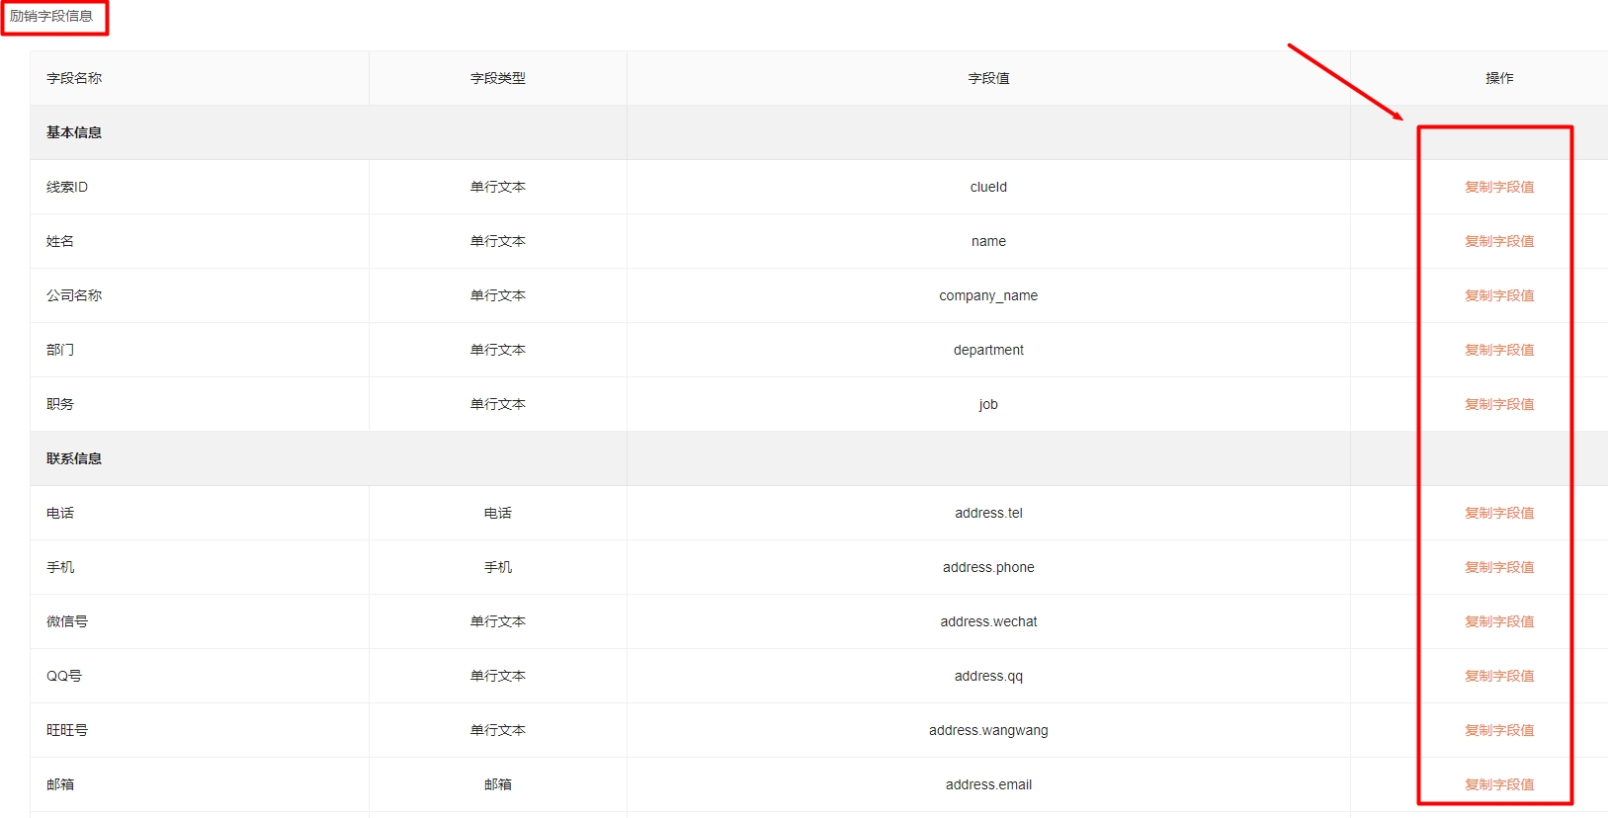Copy field value for 姓名 row
This screenshot has height=818, width=1608.
tap(1498, 241)
